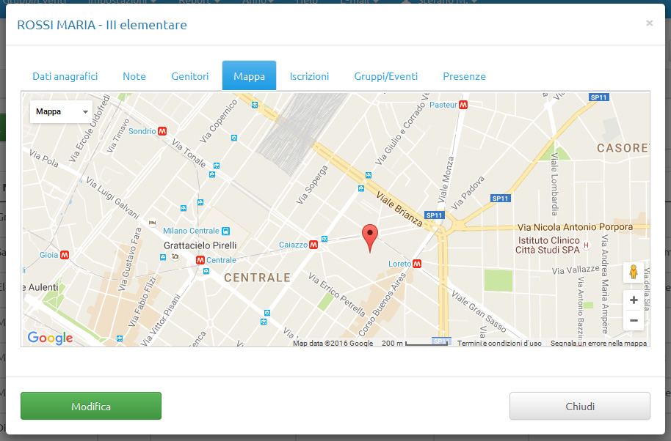Click Segnala un errore nella mappa link
This screenshot has height=441, width=671.
coord(598,344)
